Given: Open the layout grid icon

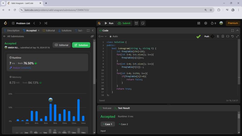Looking at the screenshot, I should coord(199,23).
